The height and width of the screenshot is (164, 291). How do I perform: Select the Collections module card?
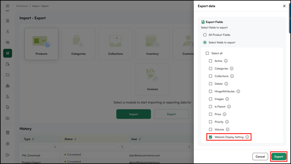tap(116, 44)
